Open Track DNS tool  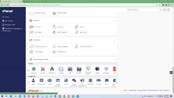[x=58, y=27]
